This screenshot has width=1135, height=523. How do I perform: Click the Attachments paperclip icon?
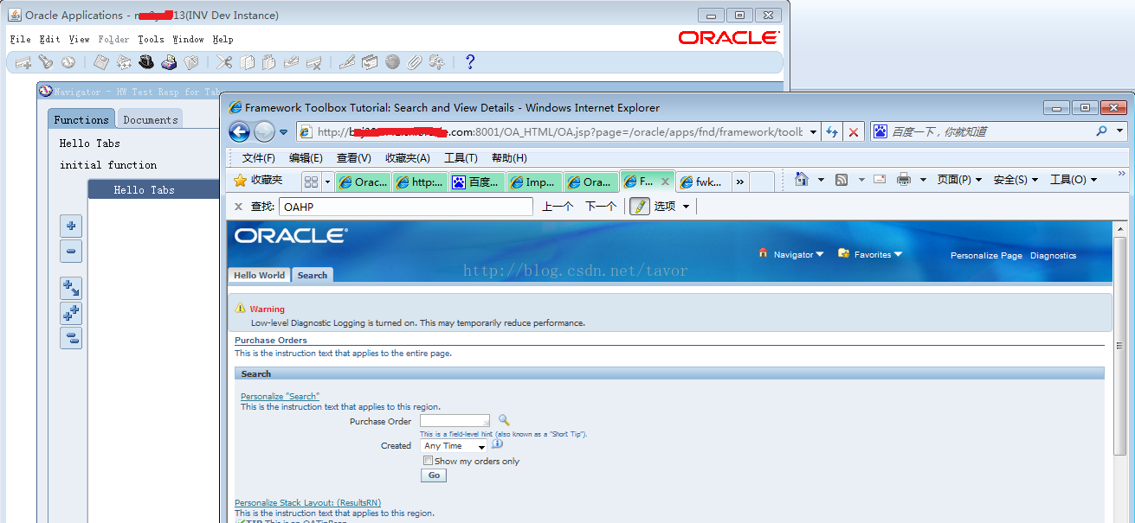pyautogui.click(x=415, y=62)
